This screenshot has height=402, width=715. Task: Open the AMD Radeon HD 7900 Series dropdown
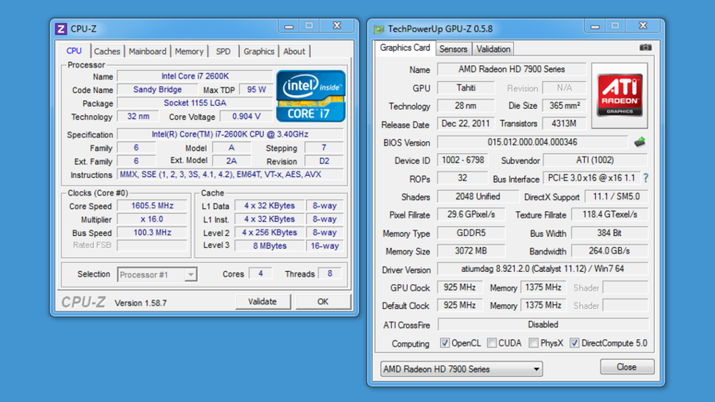point(461,368)
